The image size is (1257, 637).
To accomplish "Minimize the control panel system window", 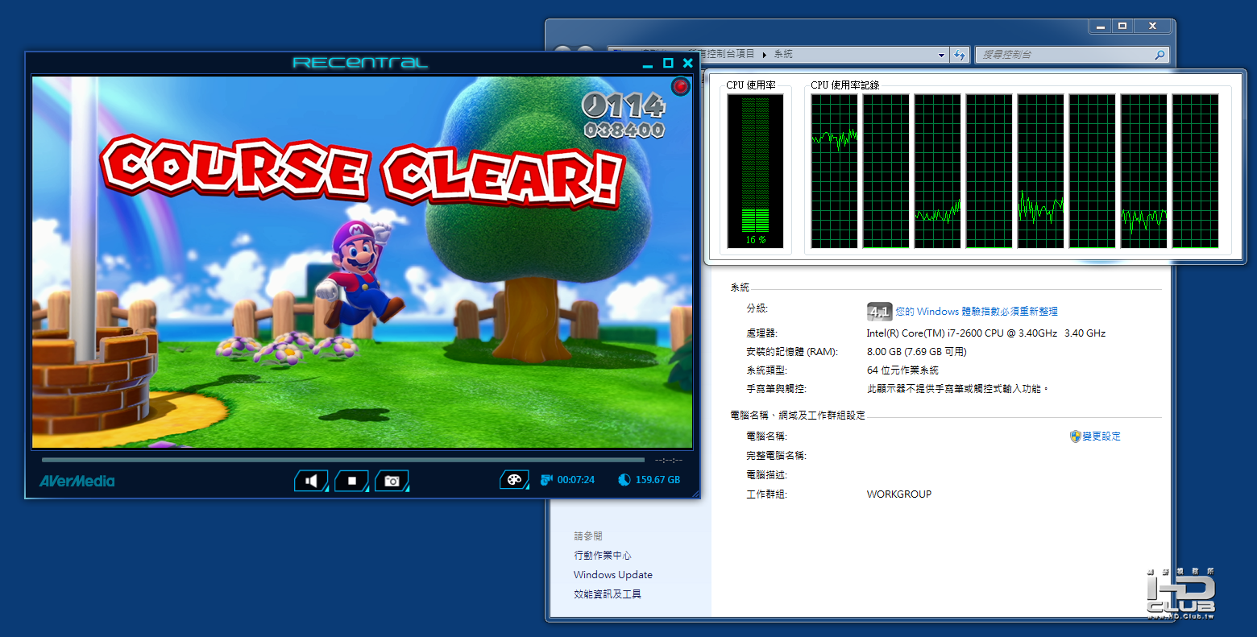I will (1100, 27).
